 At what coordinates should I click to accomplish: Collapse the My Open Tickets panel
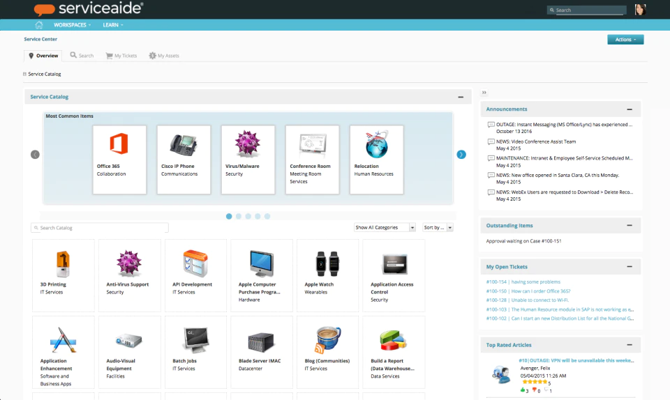click(630, 267)
